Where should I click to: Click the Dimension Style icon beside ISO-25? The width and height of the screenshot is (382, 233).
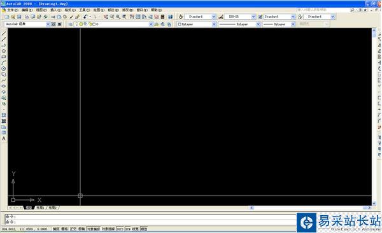click(221, 17)
